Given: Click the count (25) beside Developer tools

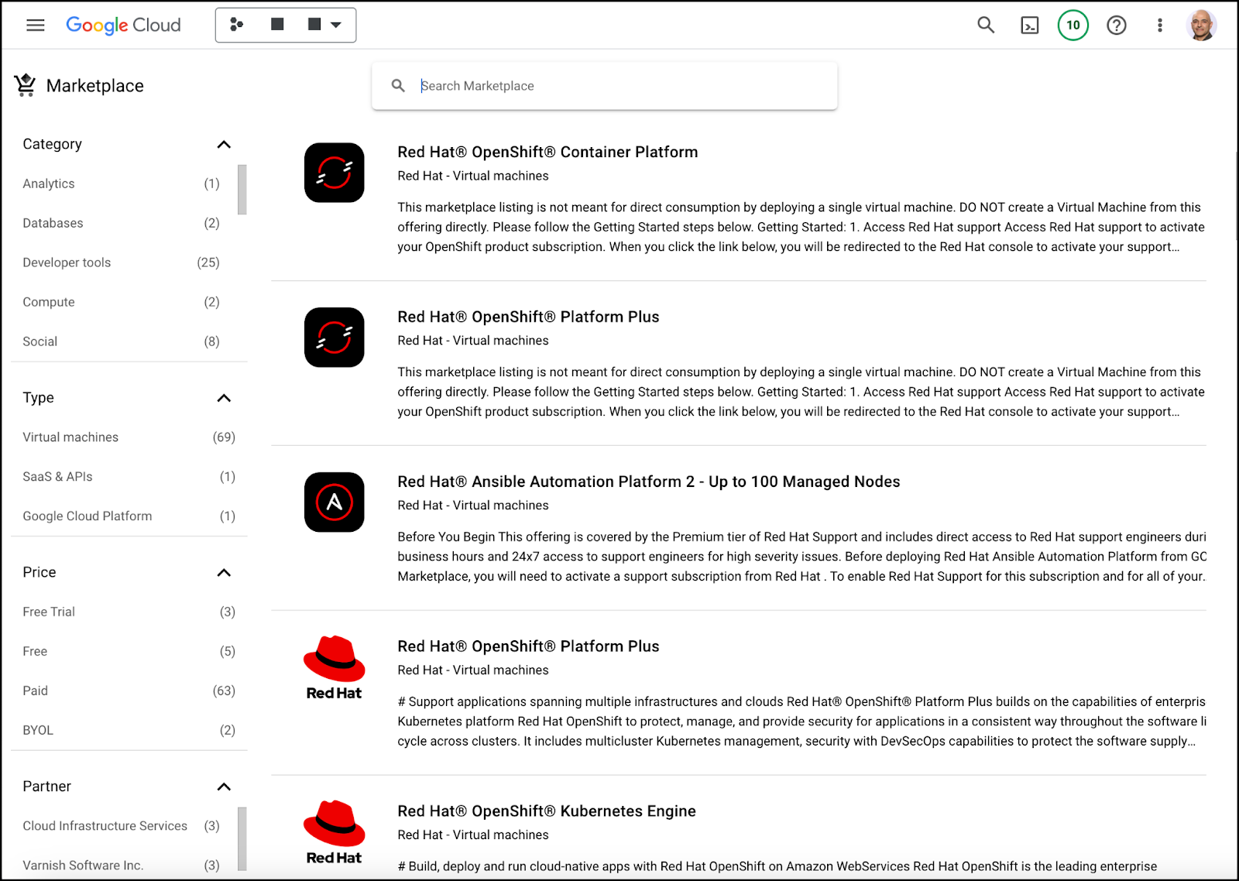Looking at the screenshot, I should click(x=208, y=262).
